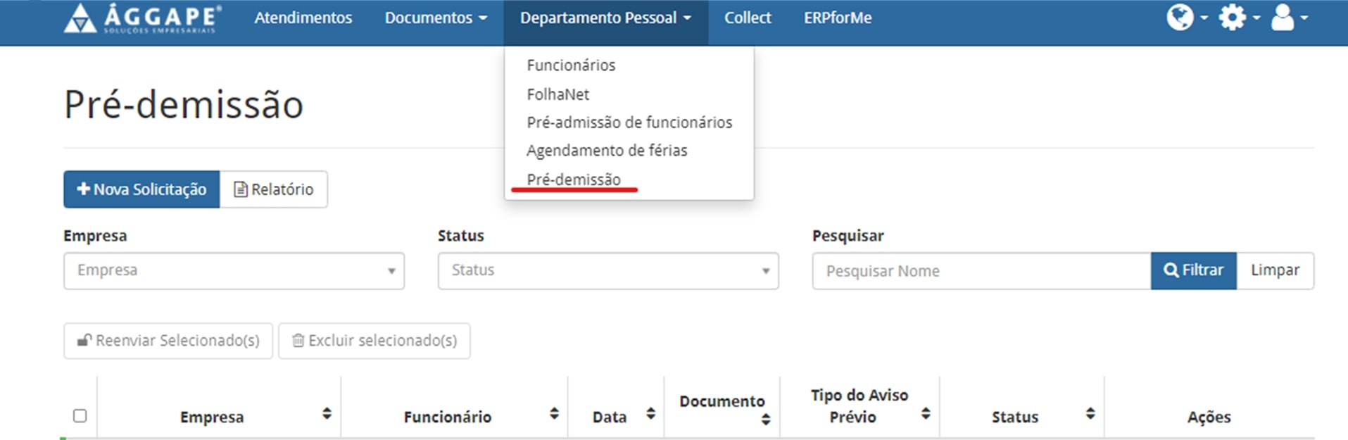Sort by Empresa column arrows

coord(327,413)
